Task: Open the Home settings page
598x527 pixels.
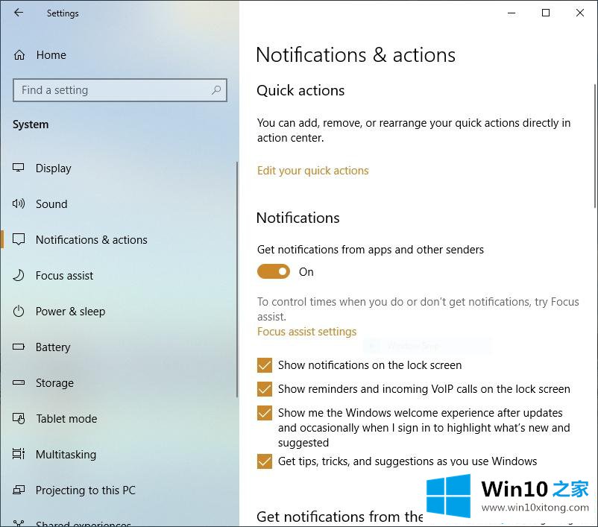Action: tap(51, 55)
